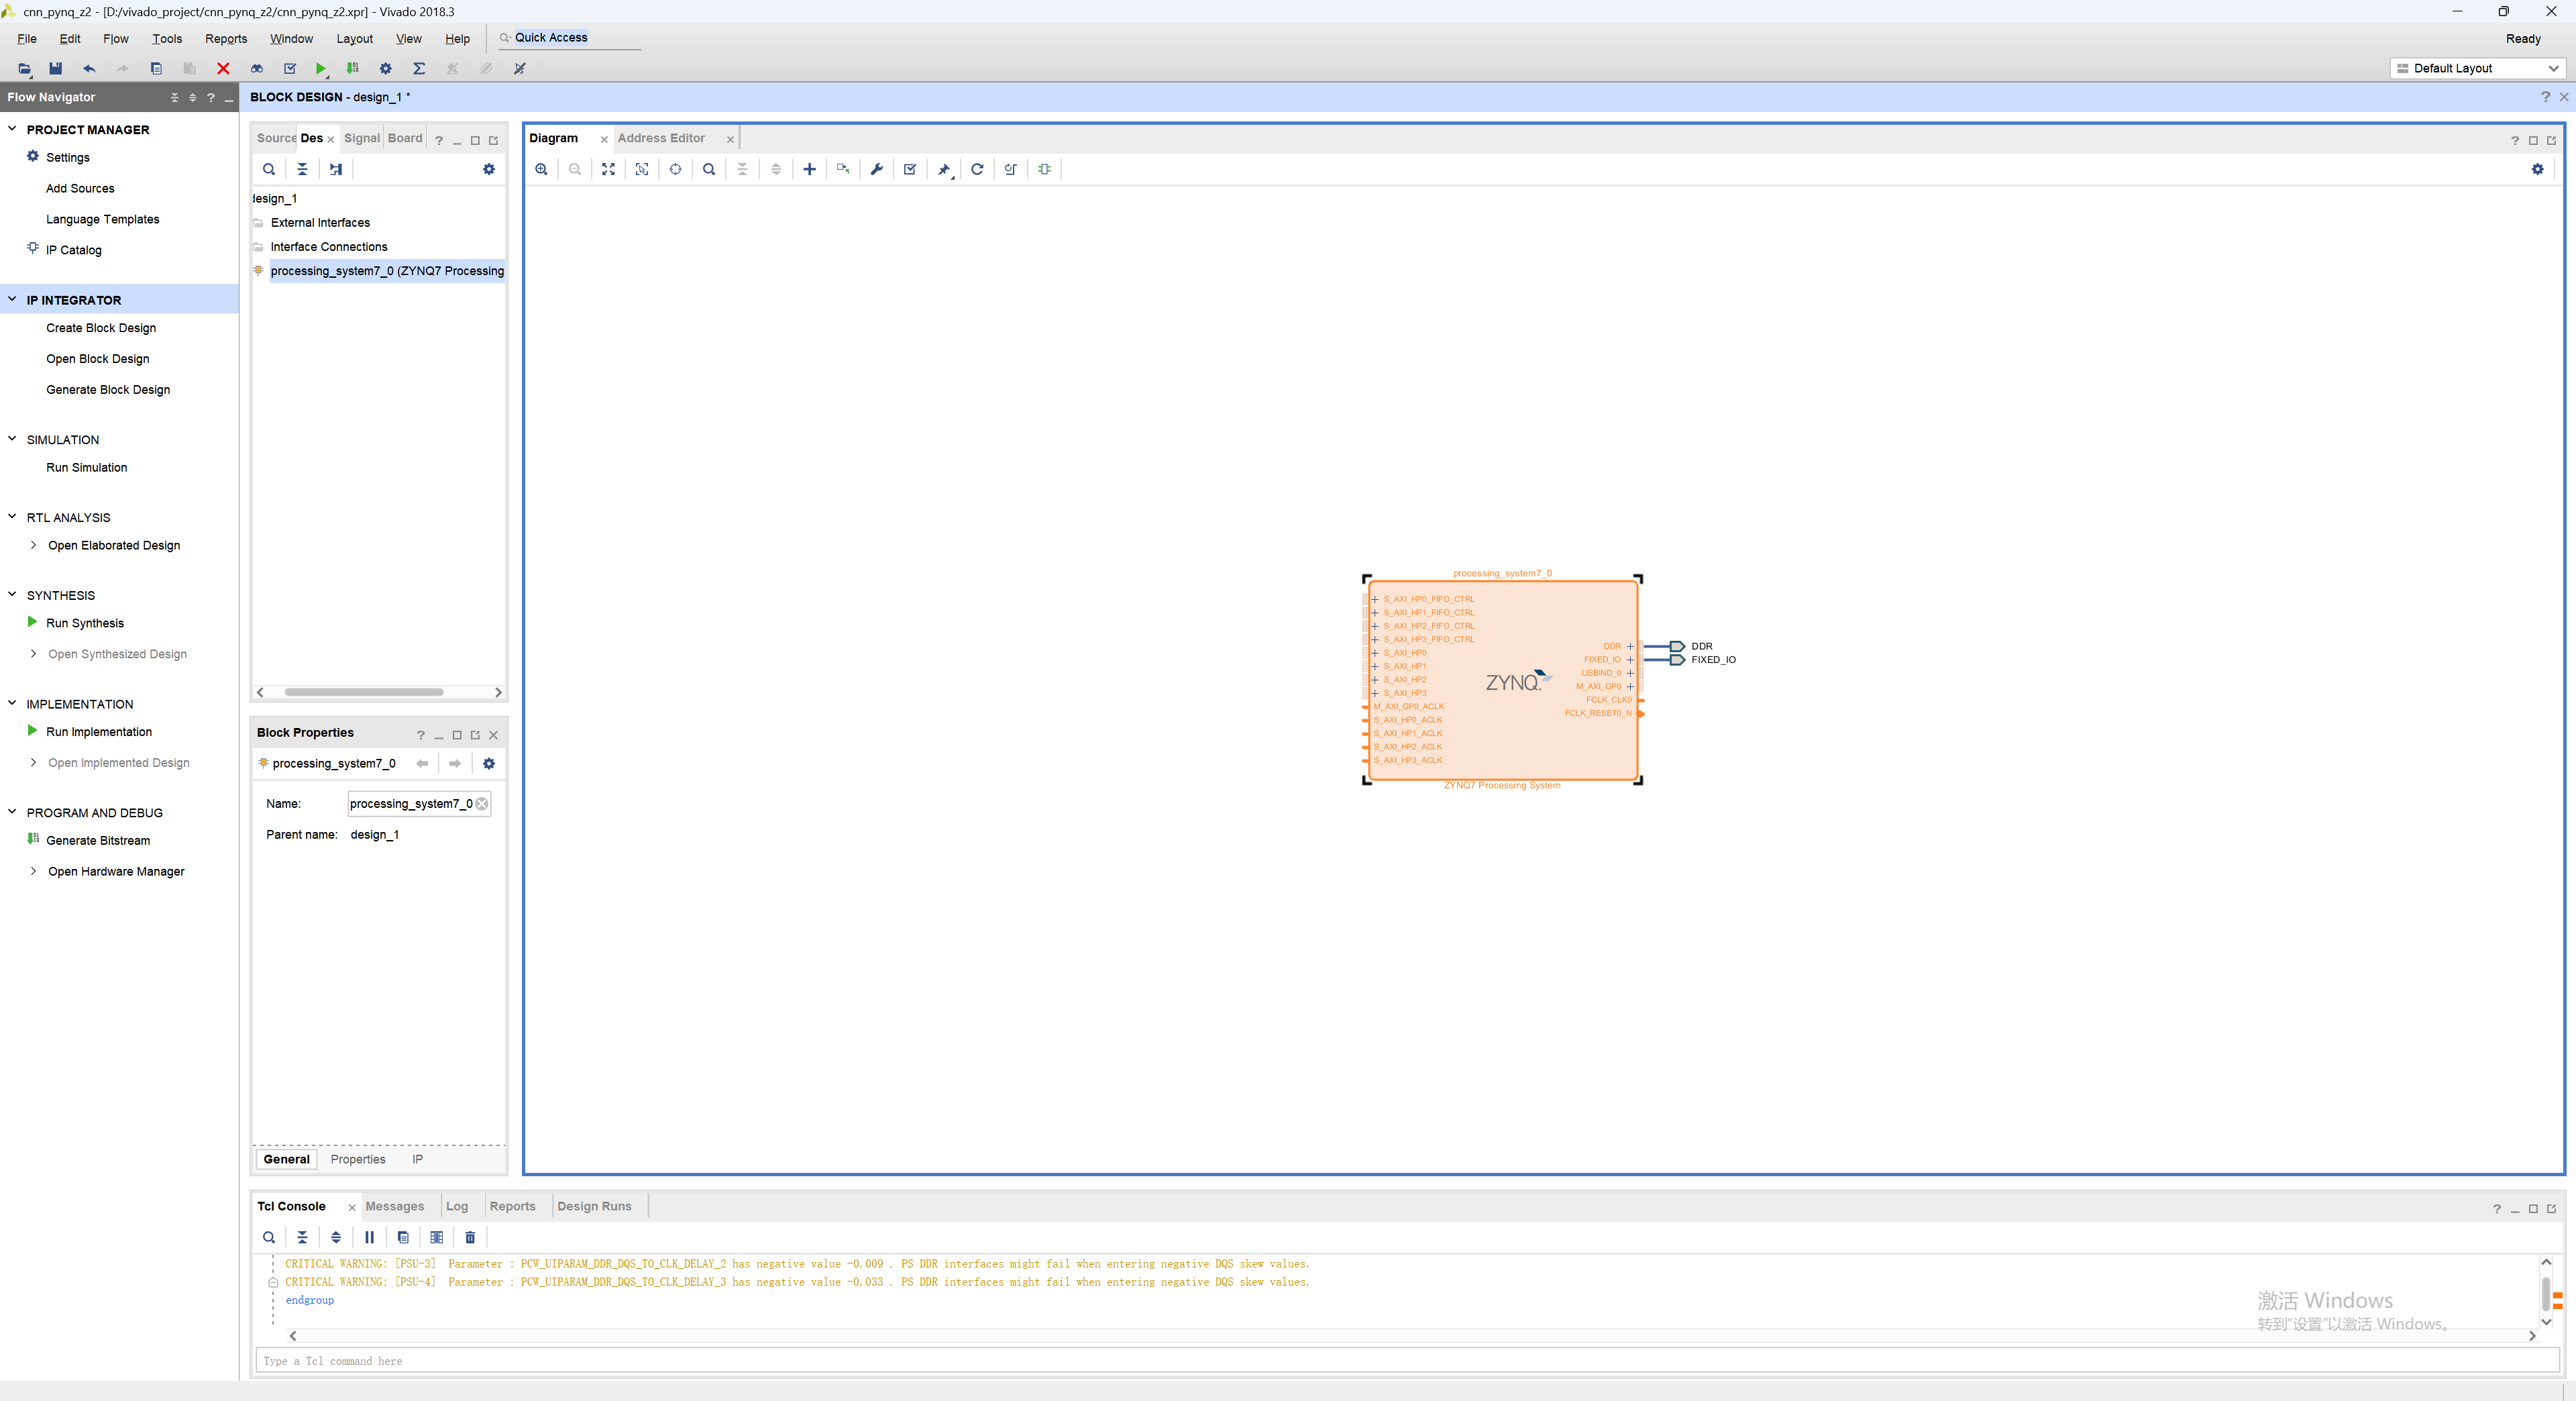2576x1401 pixels.
Task: Click the Add IP plus icon
Action: point(809,169)
